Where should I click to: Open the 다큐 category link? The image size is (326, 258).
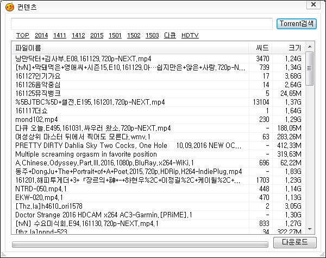170,35
